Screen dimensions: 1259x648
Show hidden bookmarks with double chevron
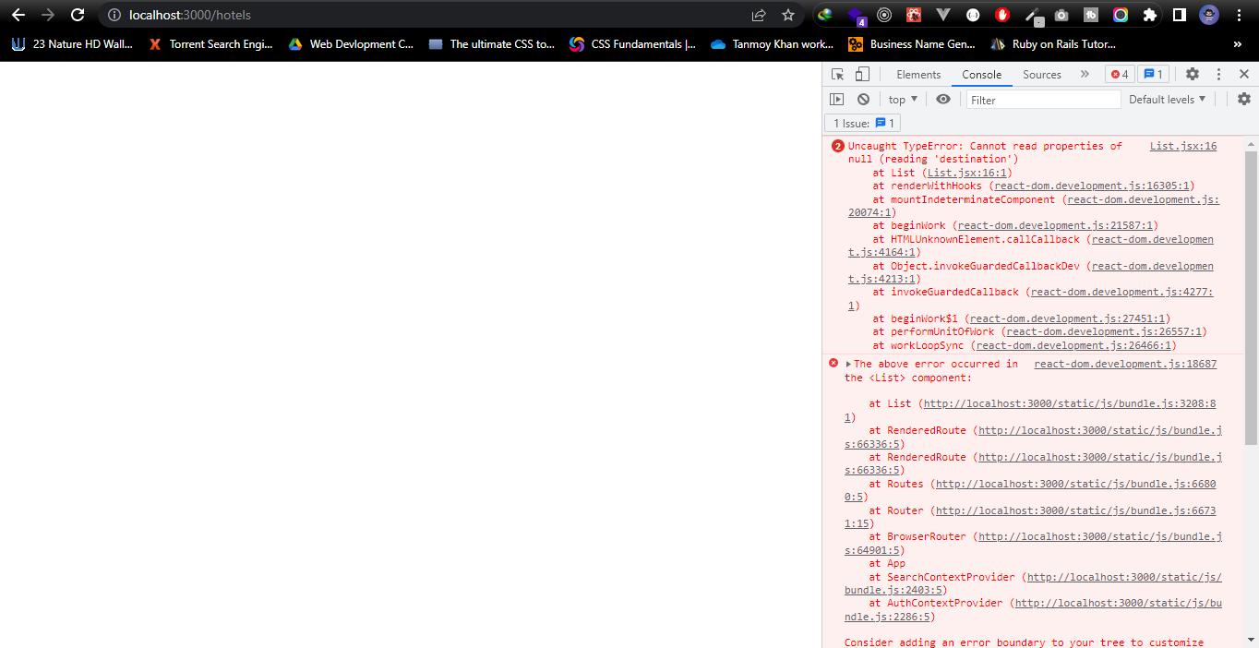point(1237,43)
